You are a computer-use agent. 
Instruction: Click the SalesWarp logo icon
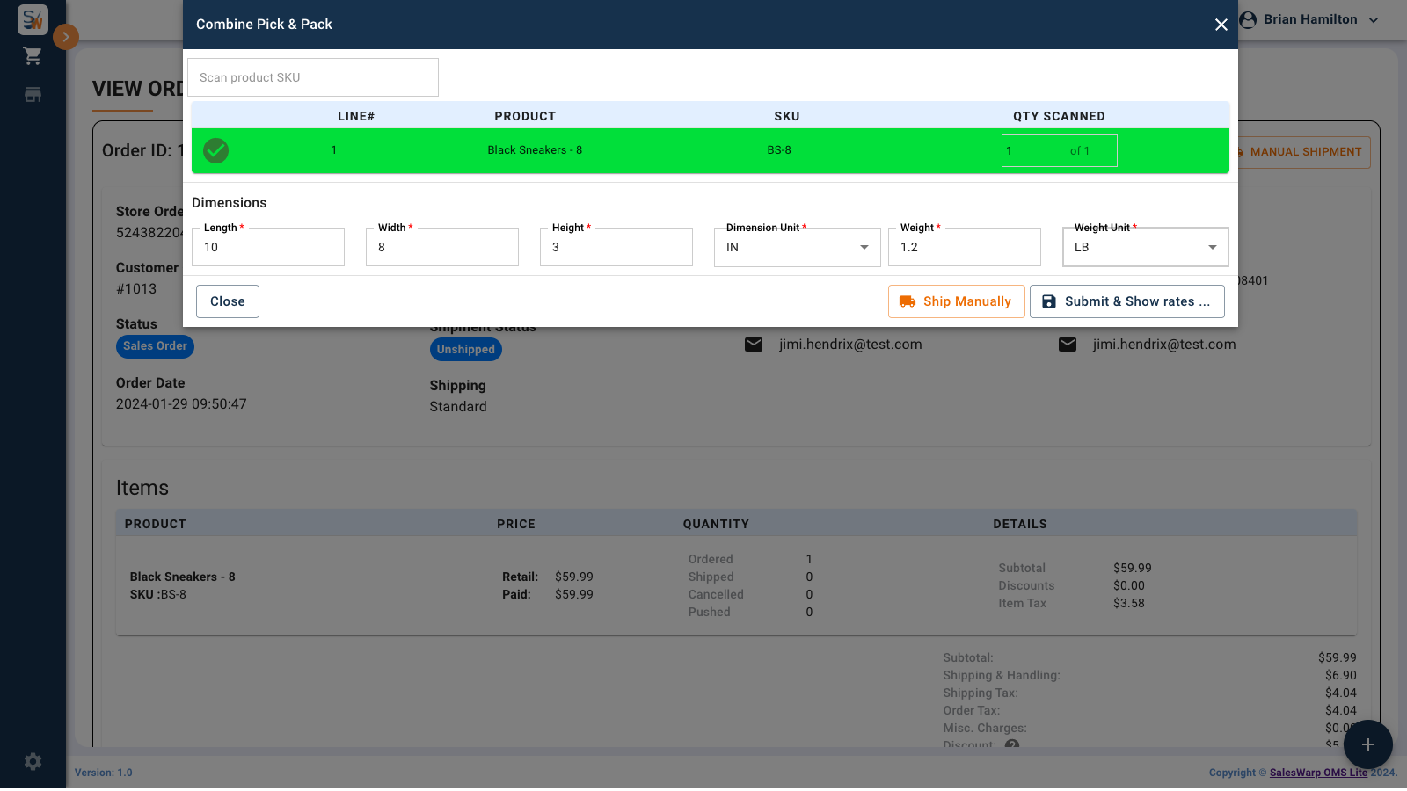tap(33, 19)
